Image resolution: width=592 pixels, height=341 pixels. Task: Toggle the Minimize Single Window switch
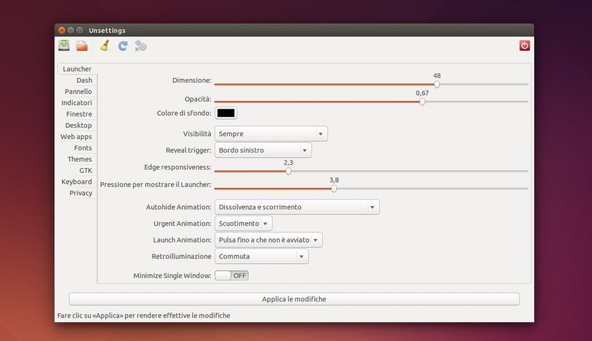pos(232,275)
